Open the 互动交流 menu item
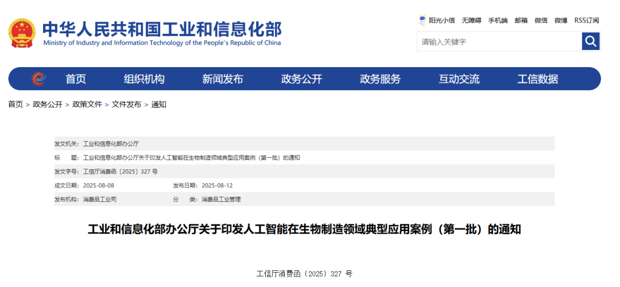620x287 pixels. coord(459,79)
